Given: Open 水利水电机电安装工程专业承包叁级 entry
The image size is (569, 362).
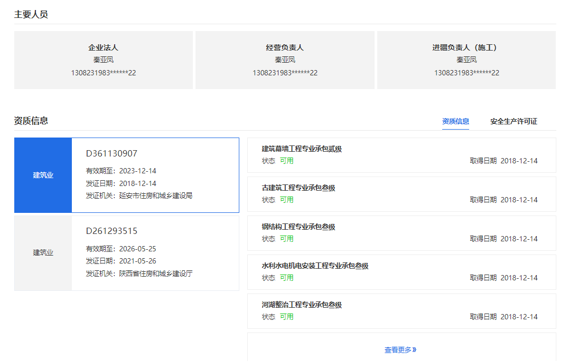Looking at the screenshot, I should [x=315, y=266].
